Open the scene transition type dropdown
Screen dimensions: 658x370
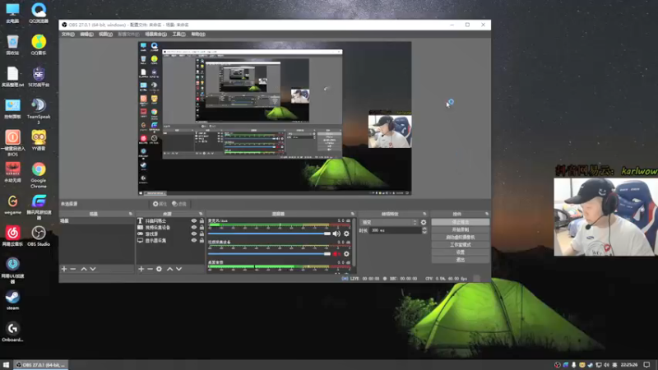[389, 222]
